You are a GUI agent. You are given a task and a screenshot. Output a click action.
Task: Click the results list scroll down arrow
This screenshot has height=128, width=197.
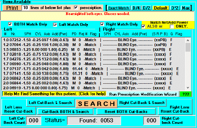(x=188, y=88)
